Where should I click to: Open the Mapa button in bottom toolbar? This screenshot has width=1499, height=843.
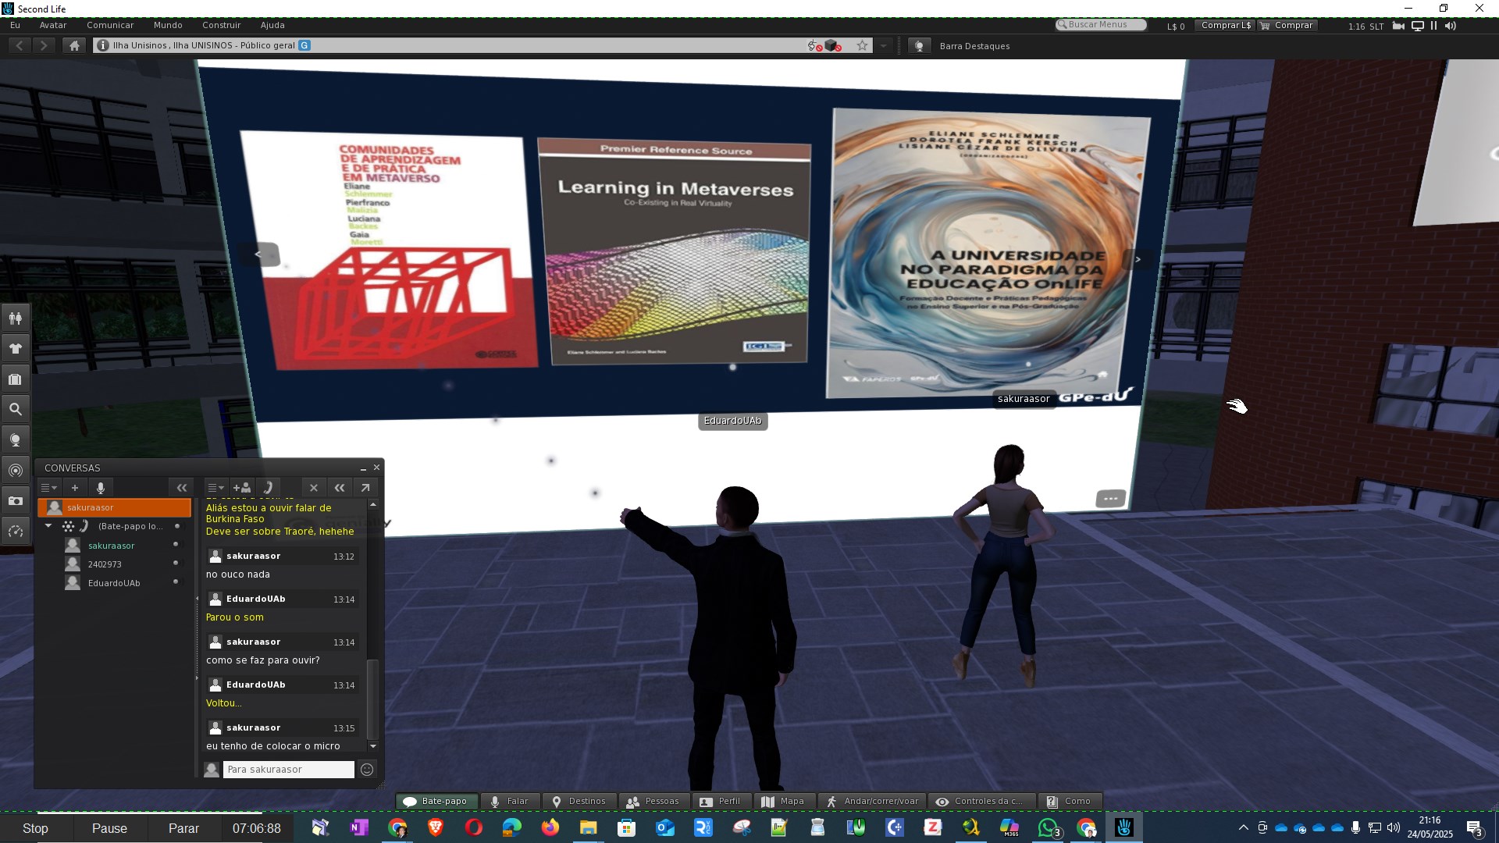coord(782,802)
